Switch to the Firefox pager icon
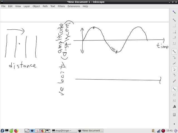The height and width of the screenshot is (133, 178). click(x=43, y=131)
